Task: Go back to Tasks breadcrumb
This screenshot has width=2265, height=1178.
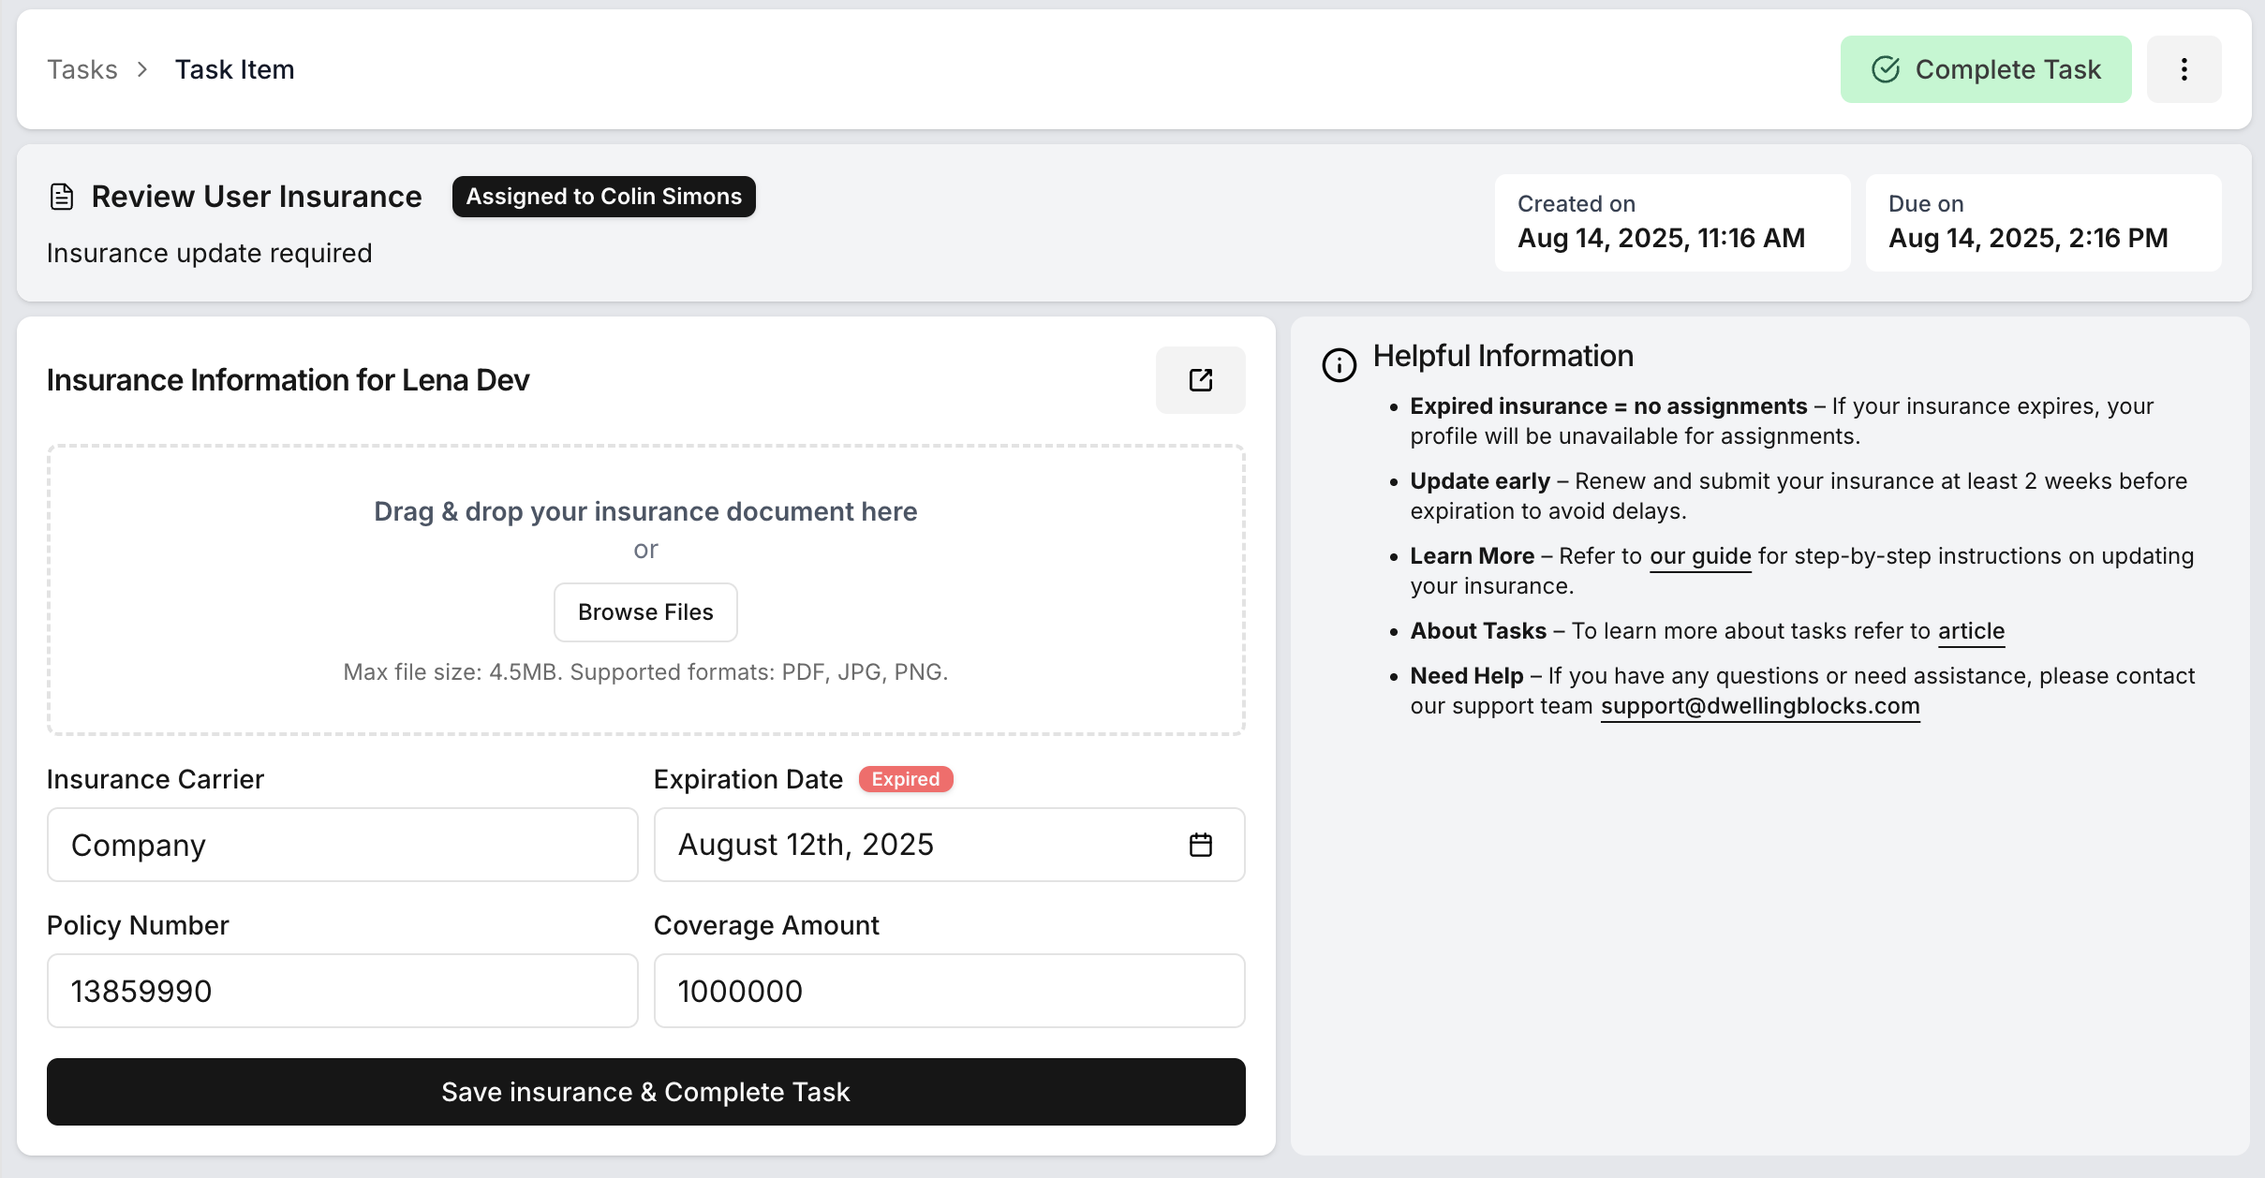Action: coord(82,69)
